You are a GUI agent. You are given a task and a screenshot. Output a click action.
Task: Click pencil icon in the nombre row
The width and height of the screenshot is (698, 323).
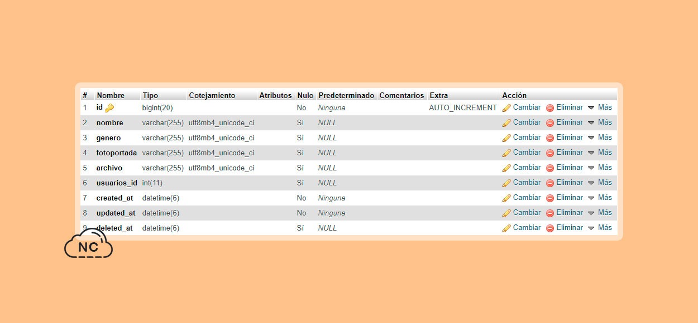coord(506,123)
